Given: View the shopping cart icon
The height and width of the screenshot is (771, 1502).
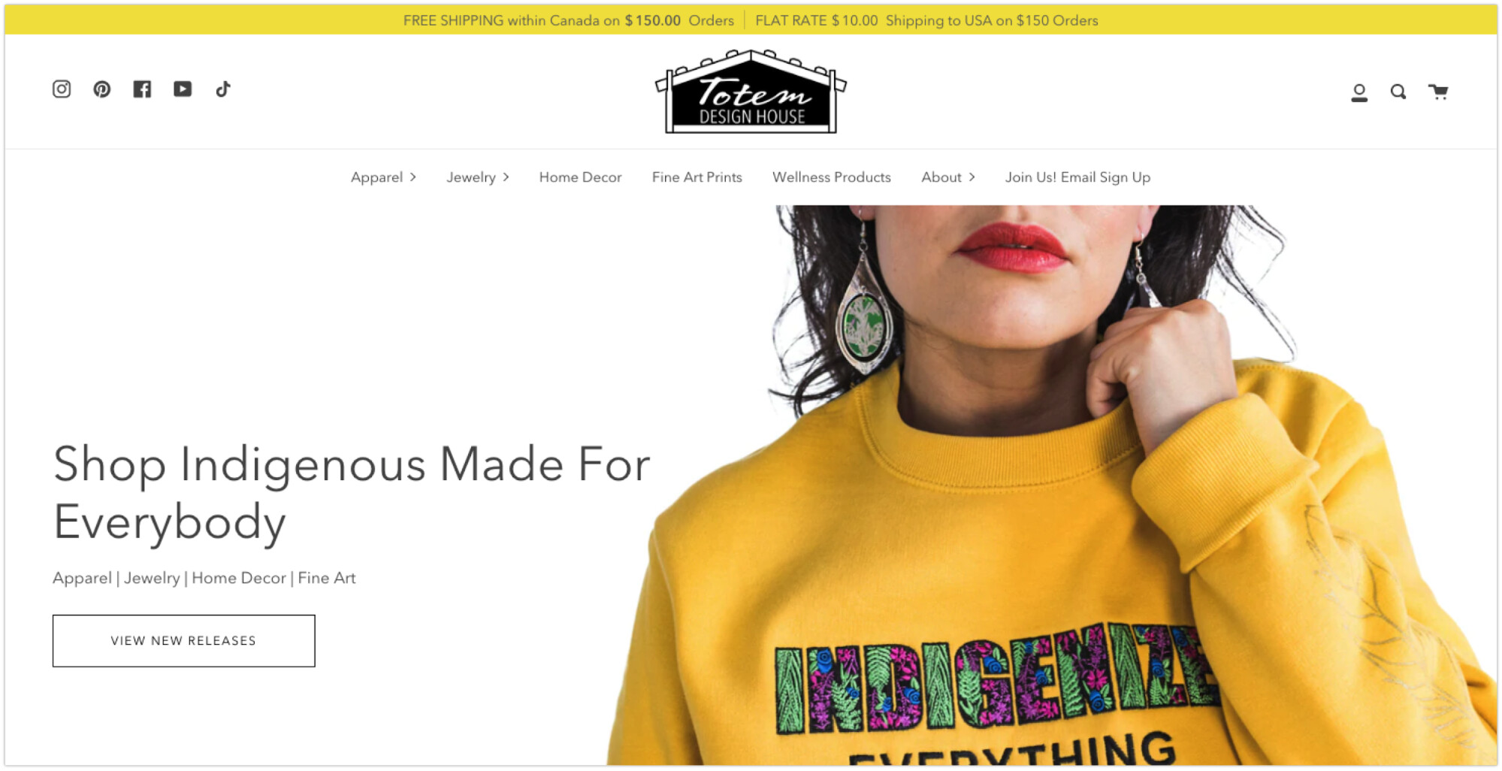Looking at the screenshot, I should (1438, 92).
